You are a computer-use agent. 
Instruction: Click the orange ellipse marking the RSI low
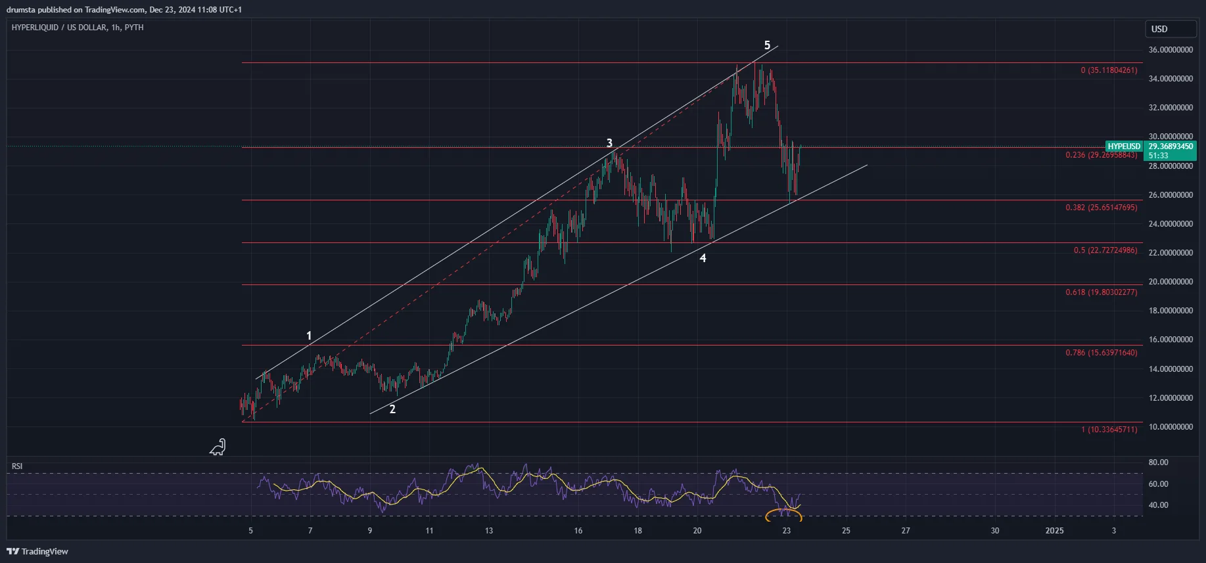783,515
